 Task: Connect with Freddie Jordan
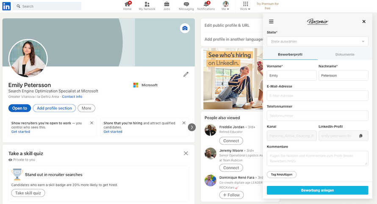coord(231,141)
